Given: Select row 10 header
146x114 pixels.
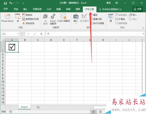Looking at the screenshot, I should 3,82.
